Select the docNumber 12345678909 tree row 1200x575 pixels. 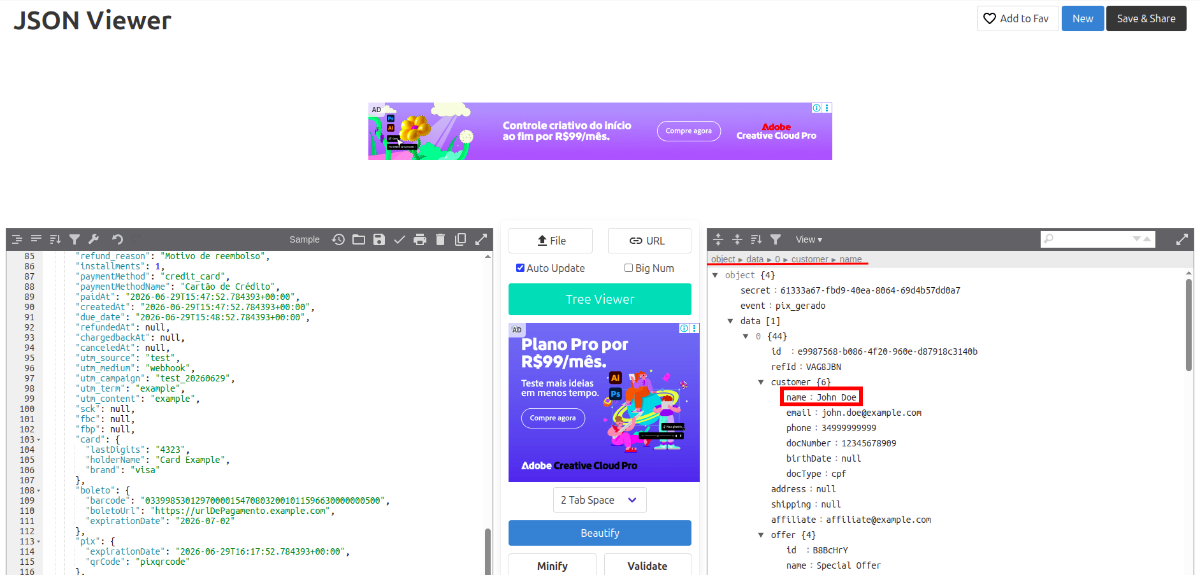841,443
